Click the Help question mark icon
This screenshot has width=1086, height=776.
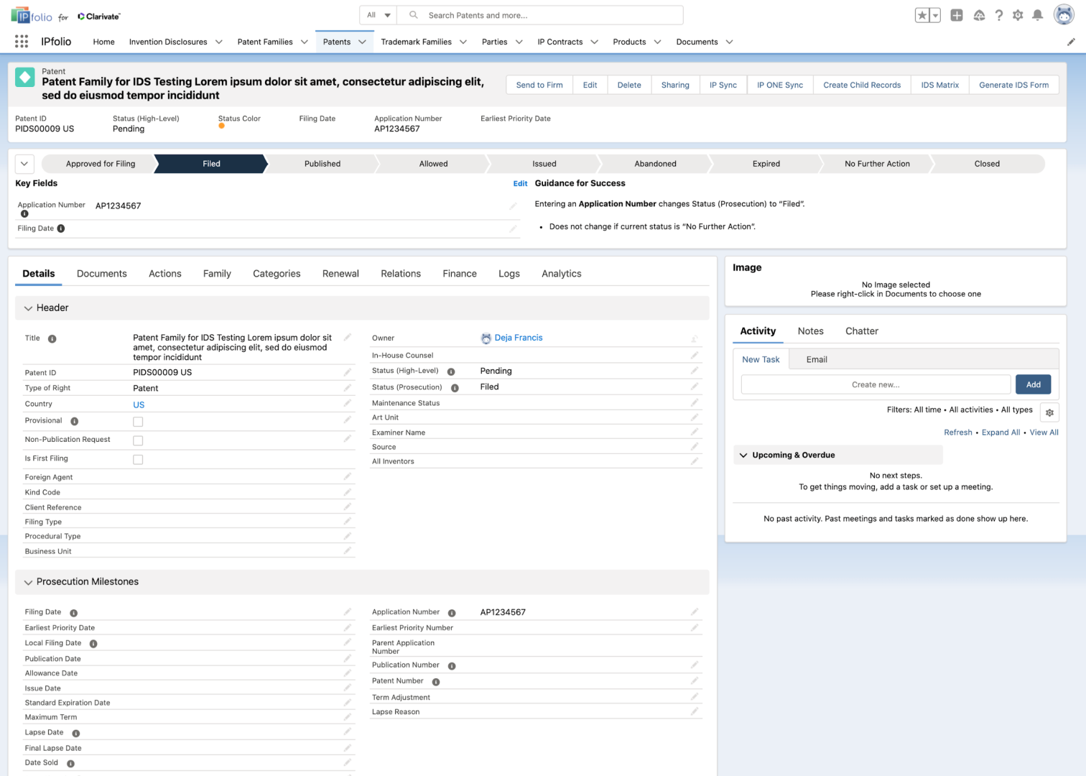point(998,15)
